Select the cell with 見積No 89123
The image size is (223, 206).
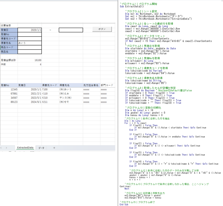coord(9,102)
